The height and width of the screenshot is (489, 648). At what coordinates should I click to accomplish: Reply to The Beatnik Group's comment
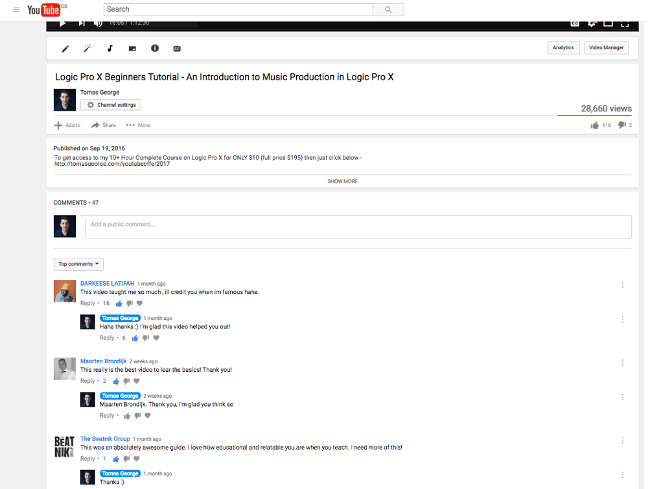[87, 459]
